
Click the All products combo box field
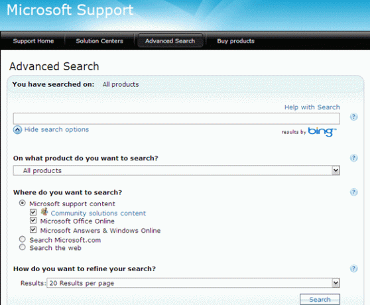[176, 170]
